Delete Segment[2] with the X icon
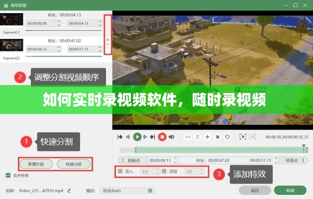Screen dimensions: 313x199 (x=108, y=39)
